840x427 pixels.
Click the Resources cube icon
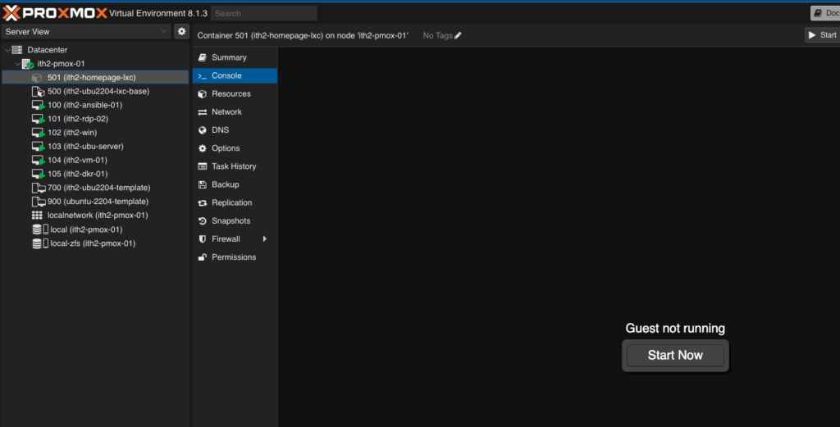coord(203,93)
